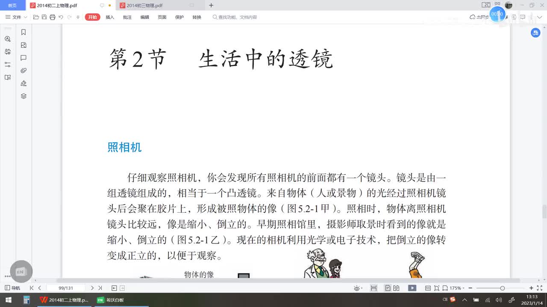547x307 pixels.
Task: Open the layers icon in sidebar
Action: pos(24,96)
